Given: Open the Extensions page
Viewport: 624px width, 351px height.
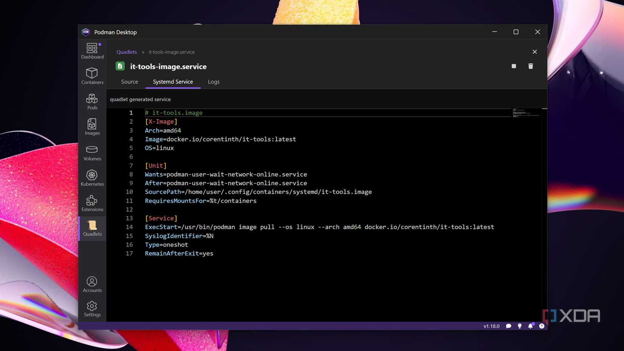Looking at the screenshot, I should pyautogui.click(x=92, y=203).
